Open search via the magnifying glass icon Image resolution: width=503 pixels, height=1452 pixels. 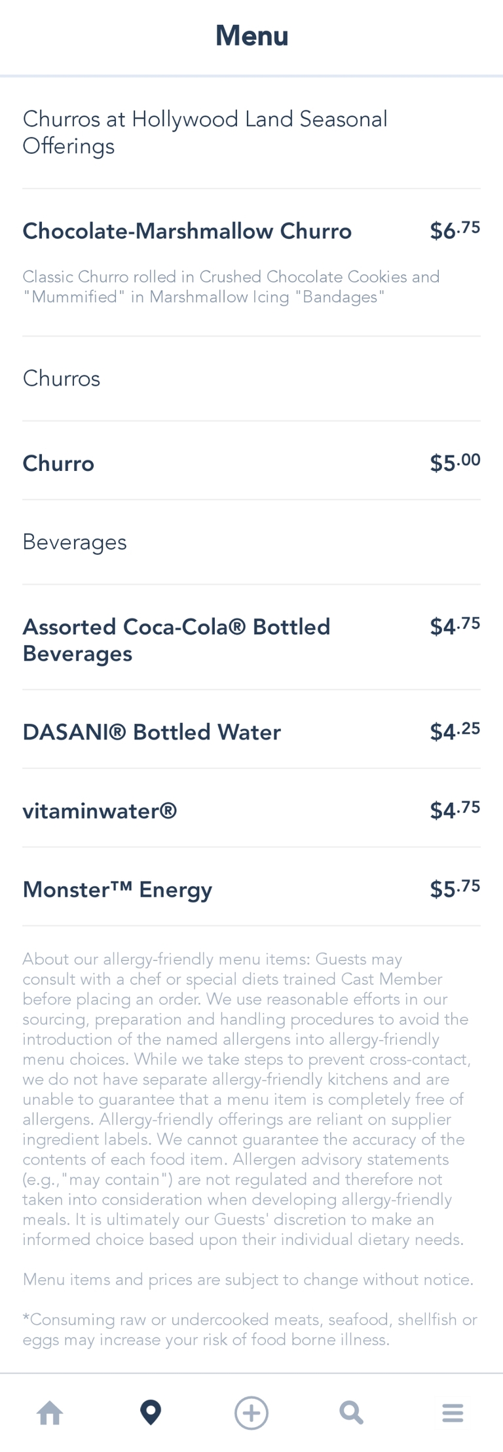[352, 1412]
